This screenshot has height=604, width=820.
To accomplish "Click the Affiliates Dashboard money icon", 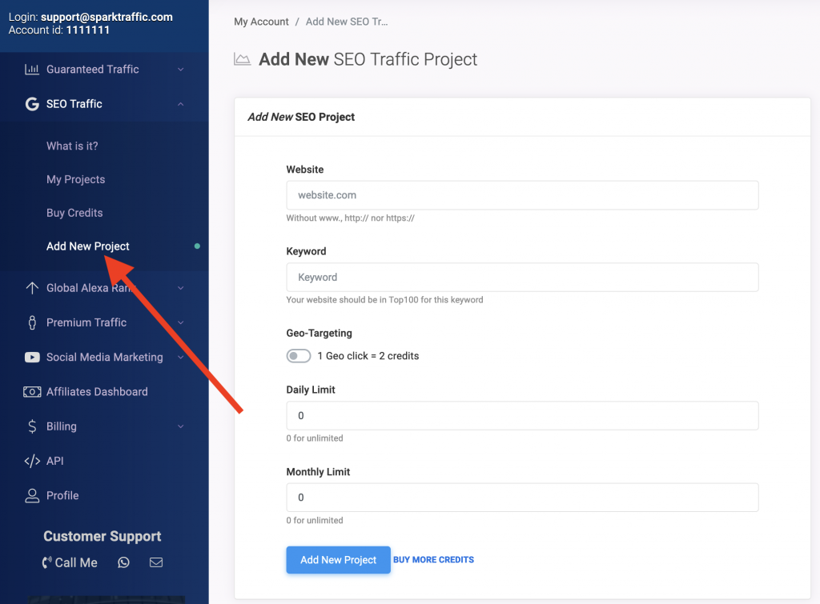I will [x=32, y=391].
